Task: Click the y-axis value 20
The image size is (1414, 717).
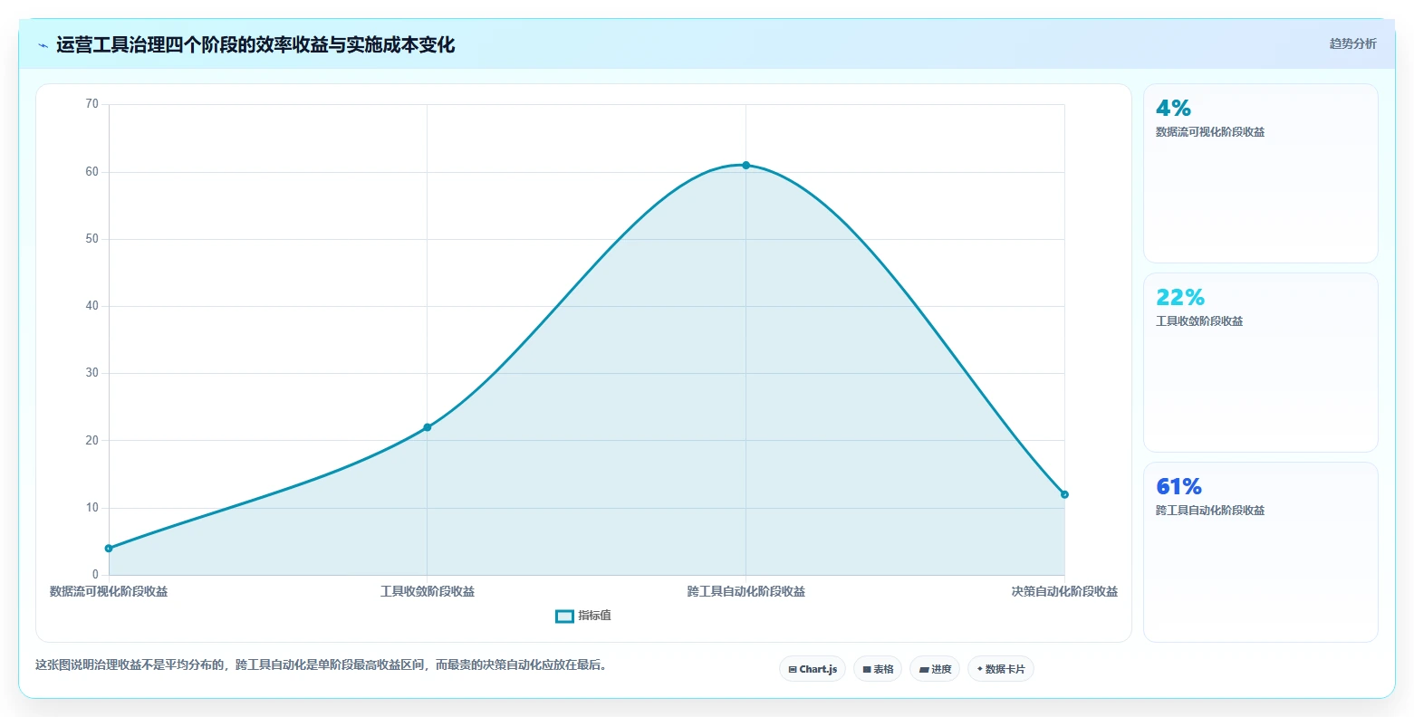Action: [92, 441]
